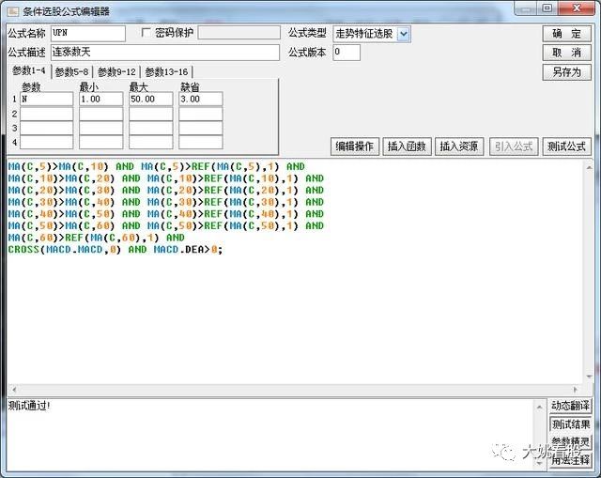Click the 参数精灵 button
This screenshot has height=478, width=601.
tap(570, 442)
